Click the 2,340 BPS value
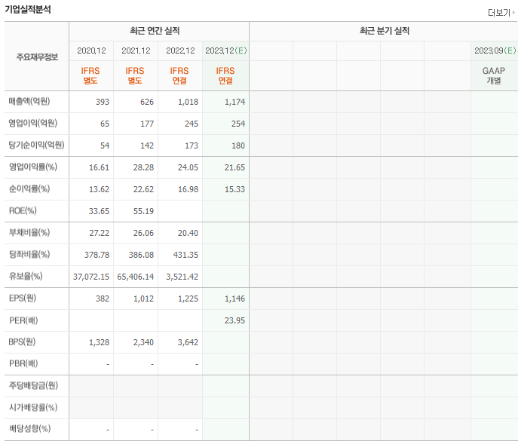518x444 pixels. [143, 342]
